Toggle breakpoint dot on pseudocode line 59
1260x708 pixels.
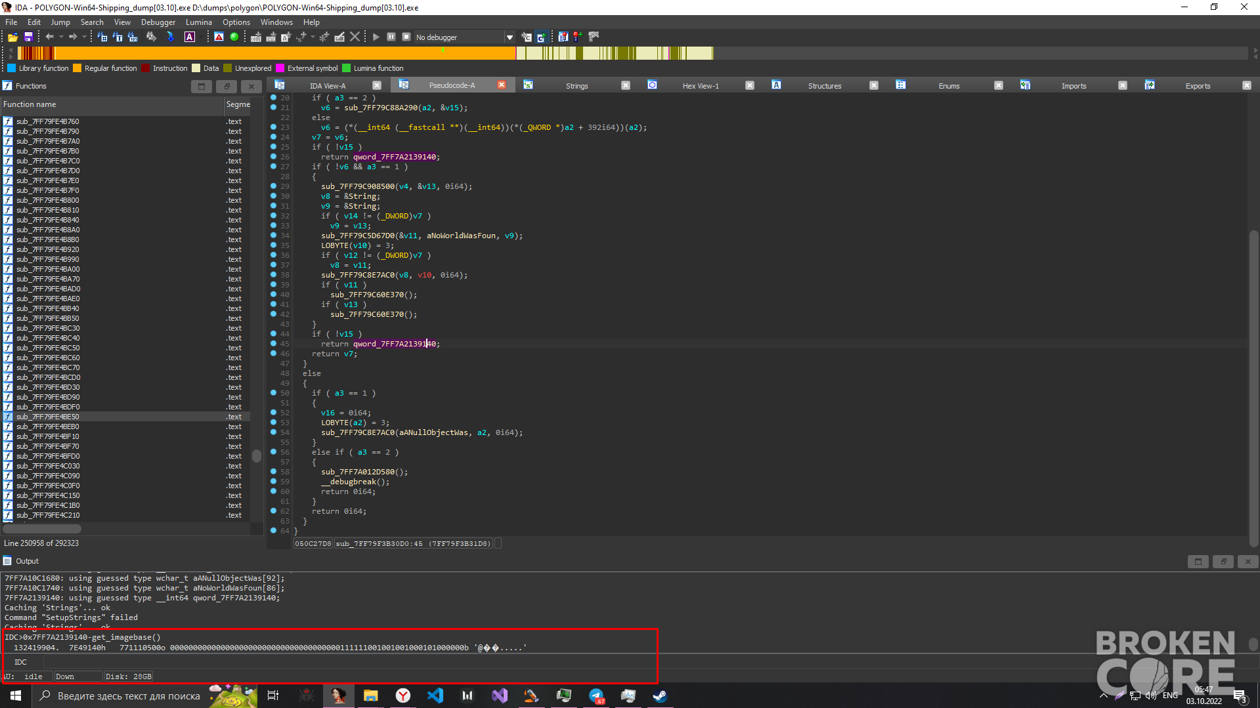click(274, 482)
